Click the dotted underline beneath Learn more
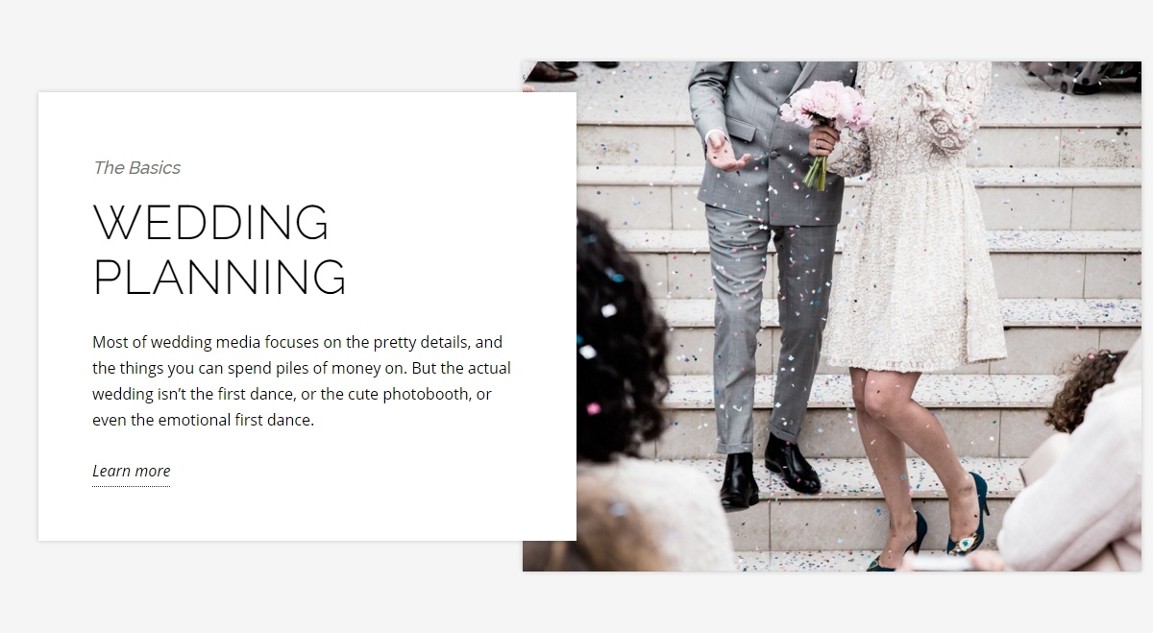The height and width of the screenshot is (633, 1153). point(131,486)
